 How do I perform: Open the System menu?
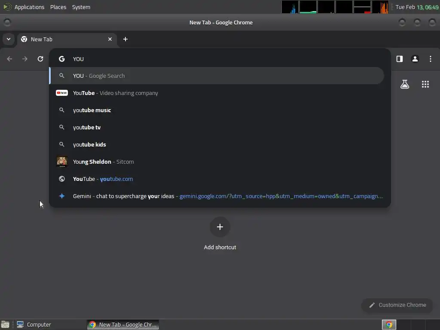pos(81,7)
